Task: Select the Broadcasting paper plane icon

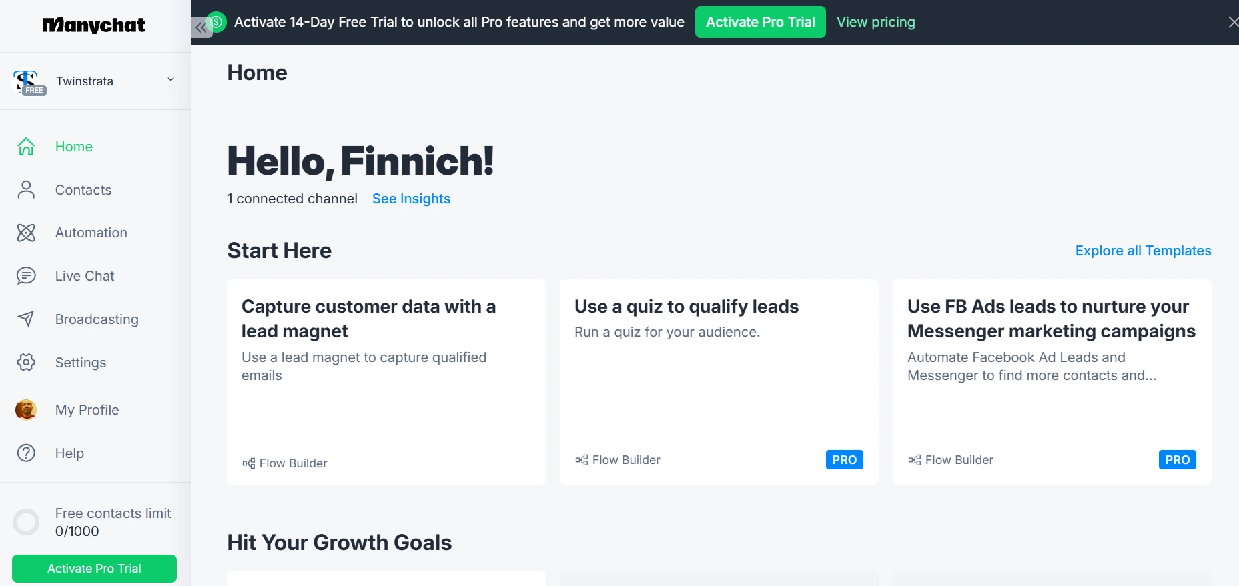Action: (26, 319)
